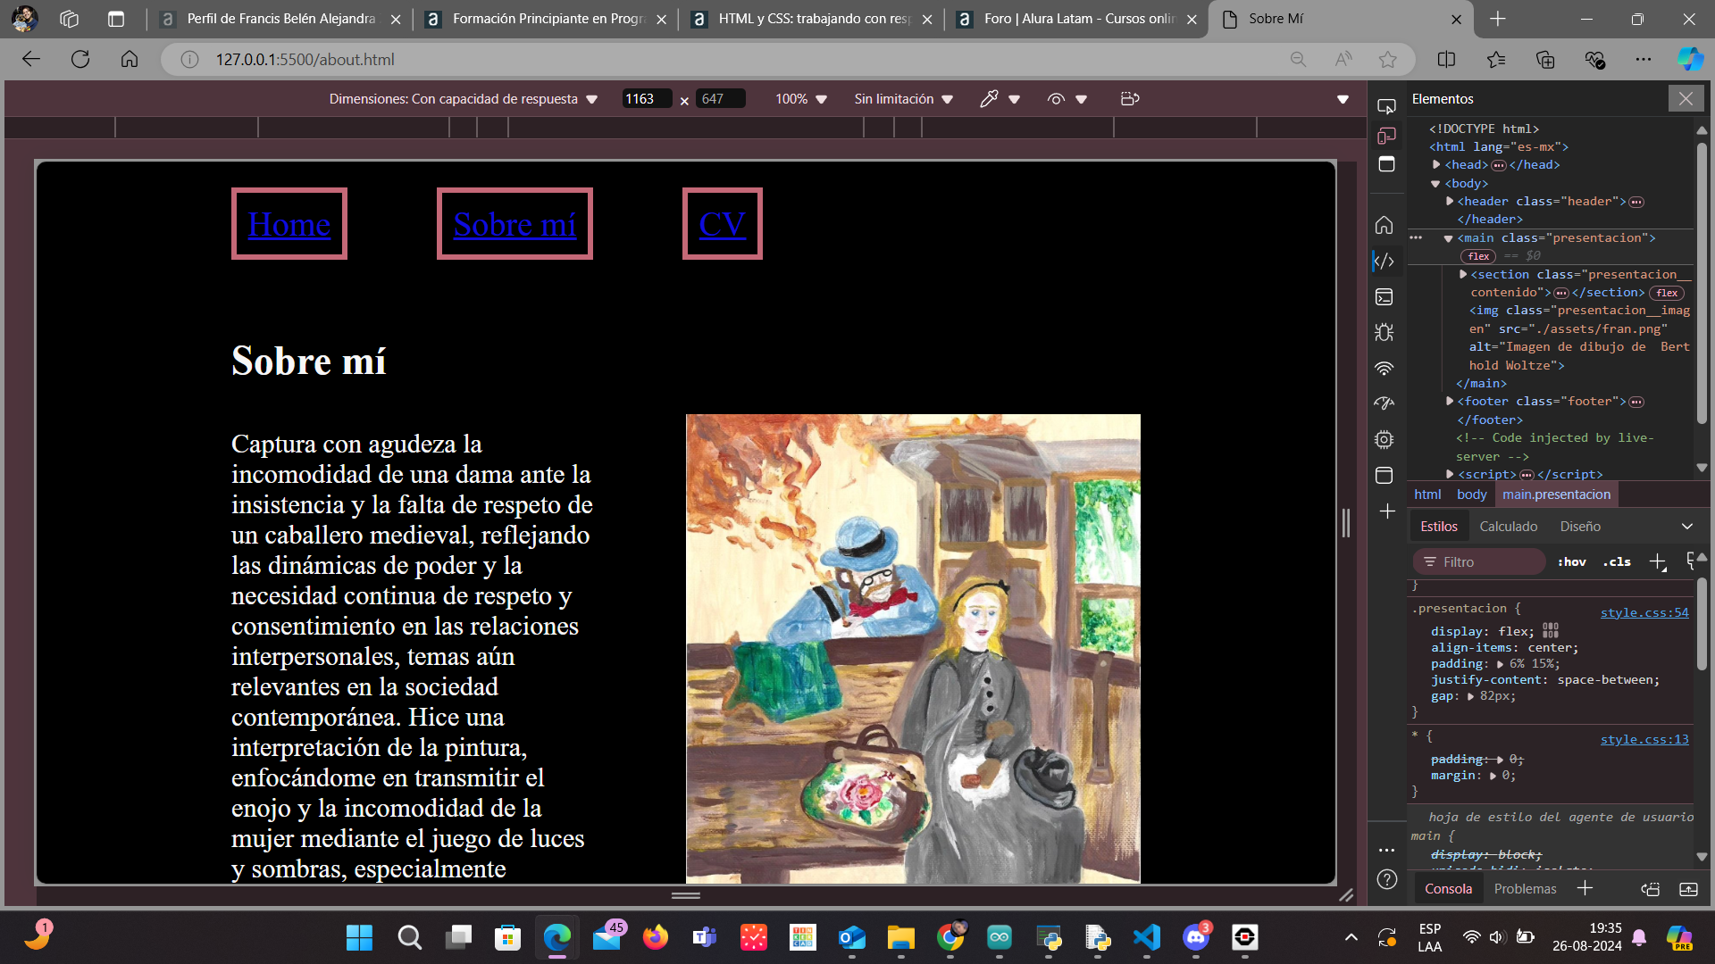This screenshot has width=1715, height=964.
Task: Follow the Home navigation link
Action: pos(289,224)
